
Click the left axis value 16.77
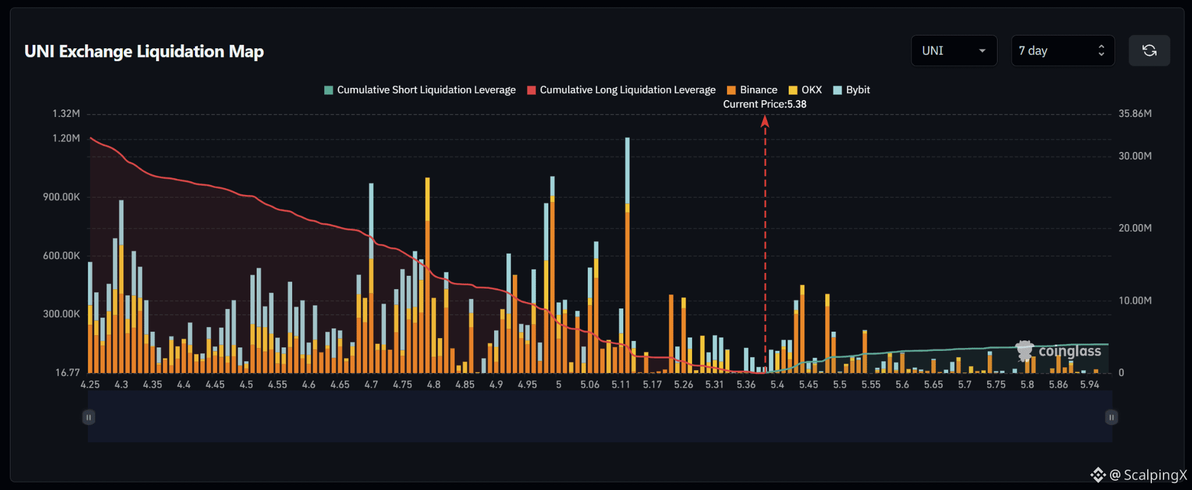tap(68, 372)
